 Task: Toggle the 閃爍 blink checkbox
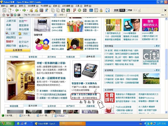tap(127, 10)
